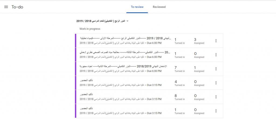Viewport: 276px width, 119px height.
Task: Select the To review tab
Action: pyautogui.click(x=137, y=7)
